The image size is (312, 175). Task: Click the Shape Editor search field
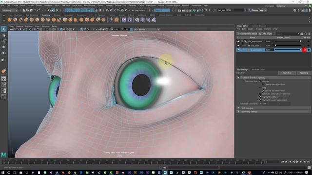288,34
